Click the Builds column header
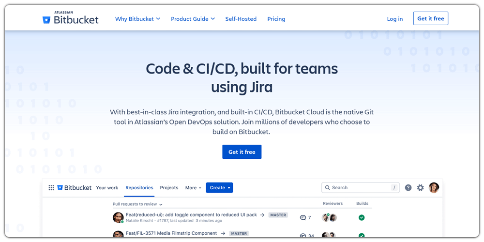 pos(363,203)
